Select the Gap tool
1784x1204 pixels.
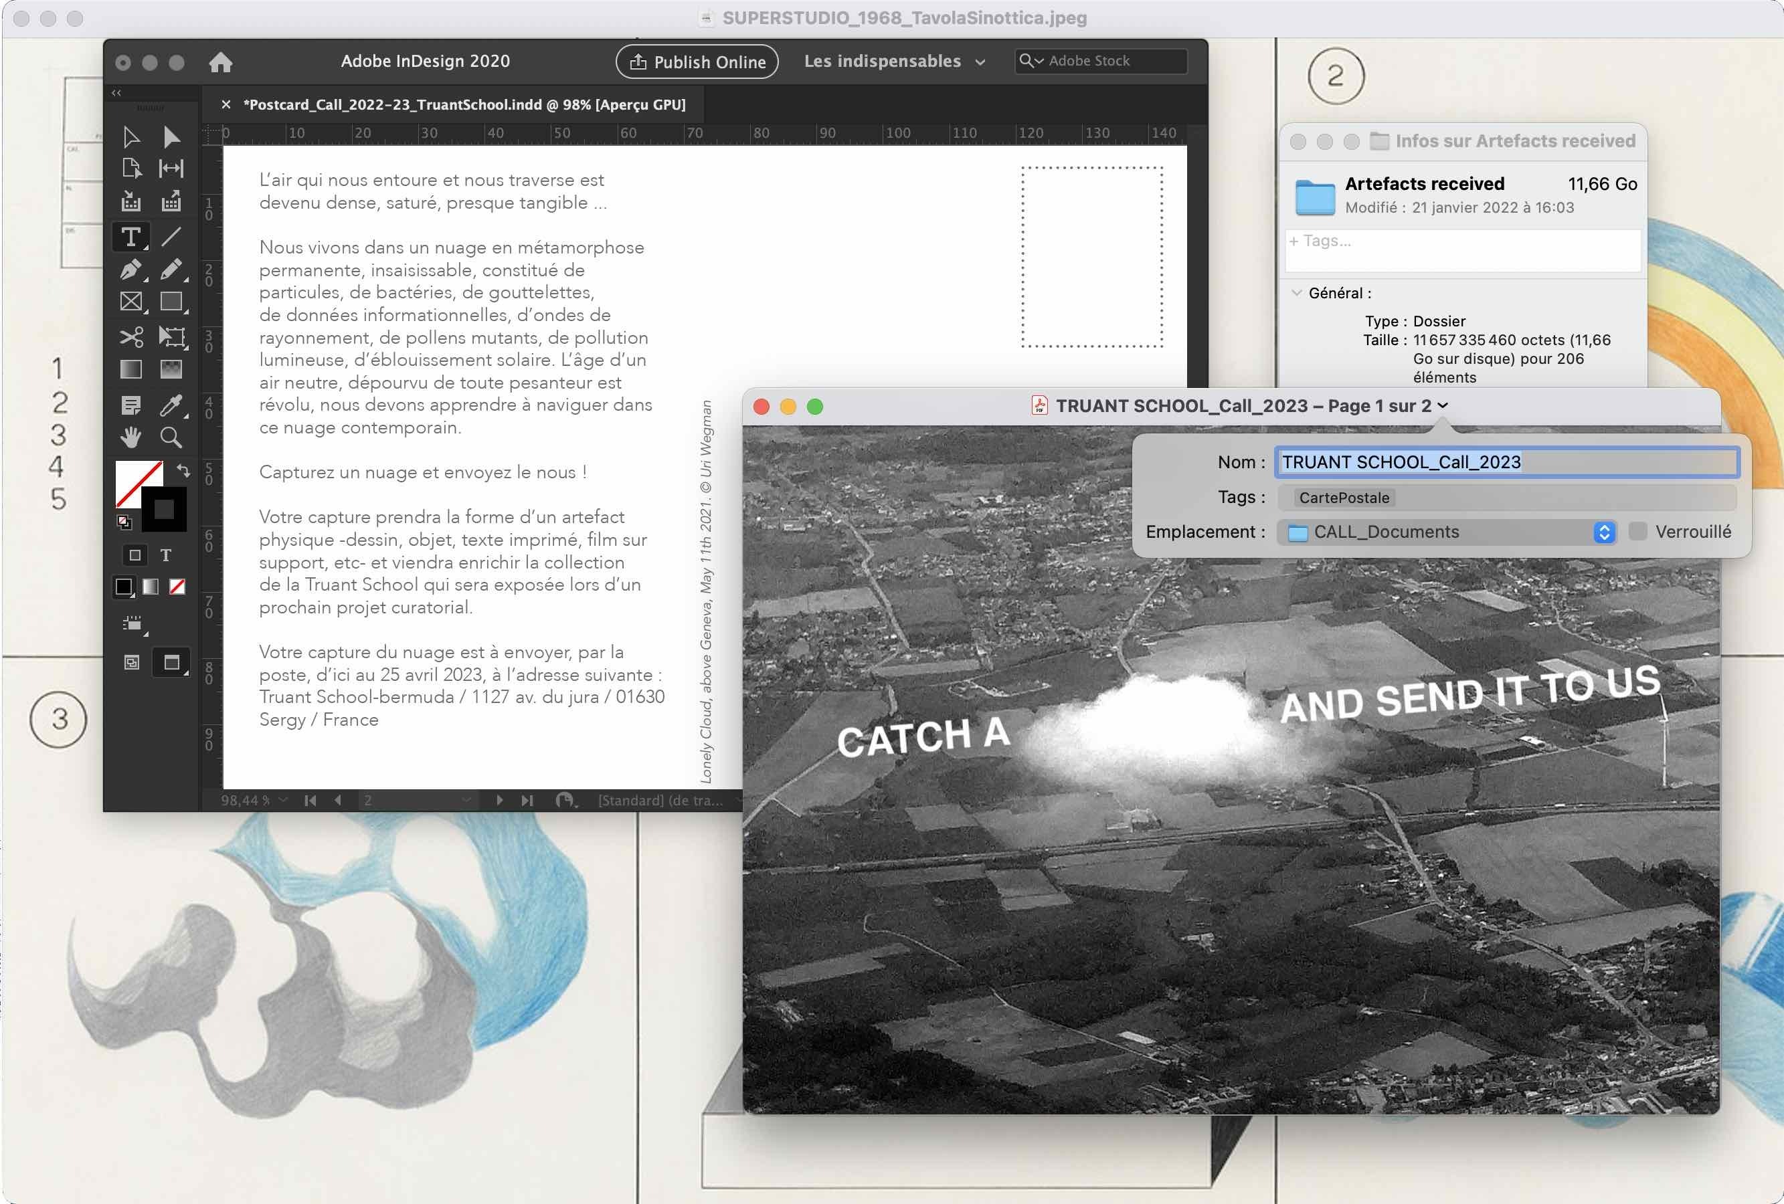(171, 168)
